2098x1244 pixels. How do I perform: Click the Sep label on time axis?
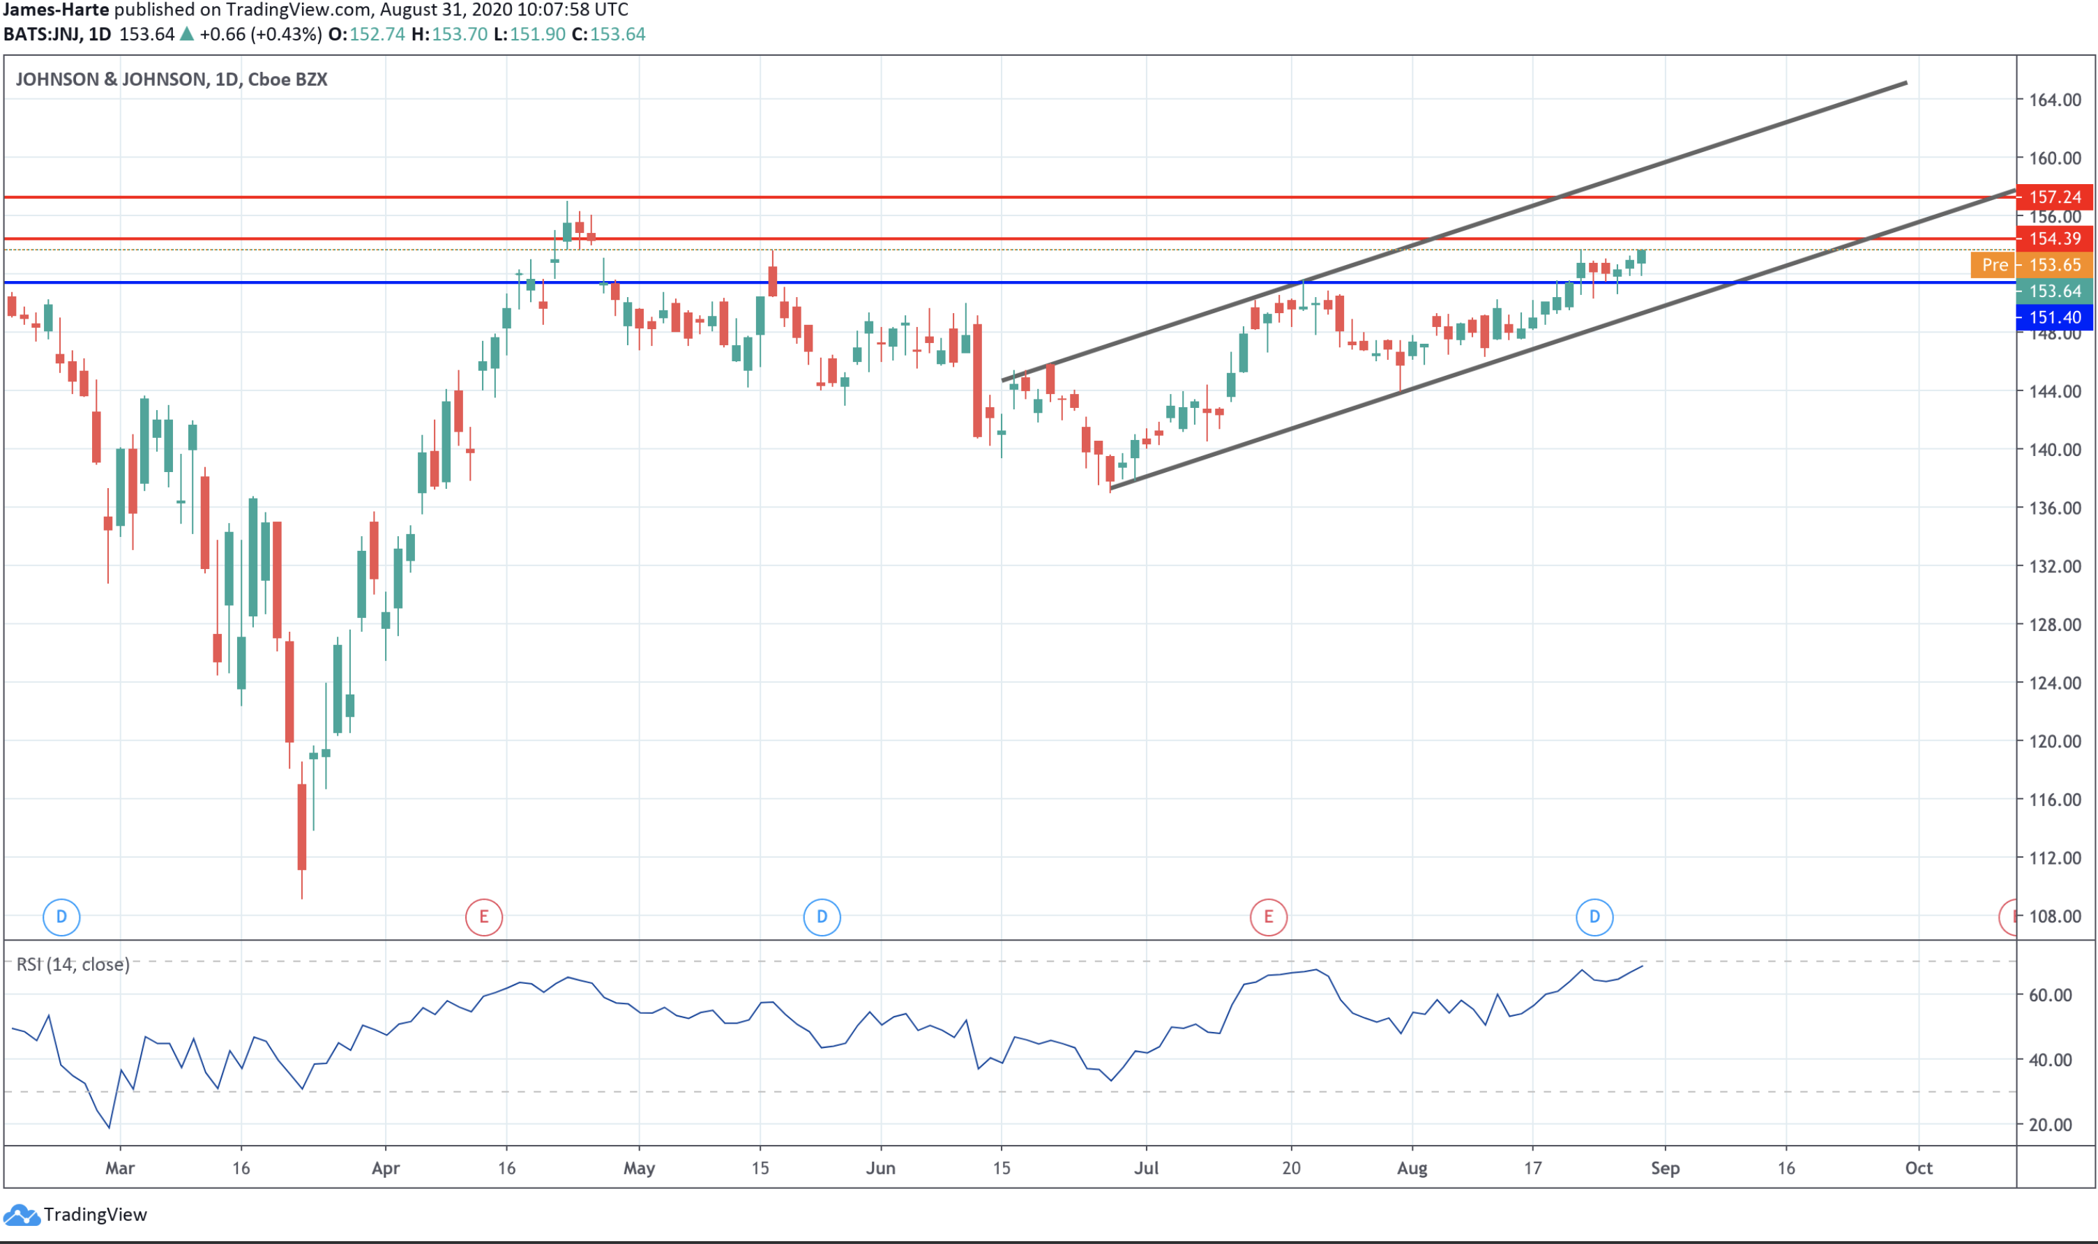pos(1665,1168)
